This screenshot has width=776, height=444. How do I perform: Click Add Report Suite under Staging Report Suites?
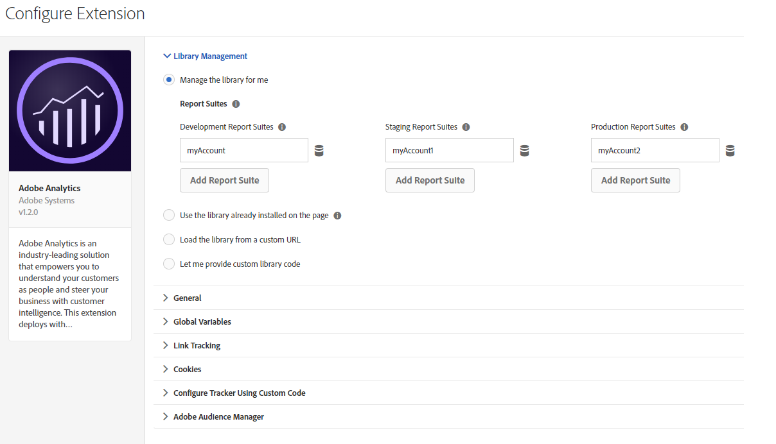[x=430, y=180]
